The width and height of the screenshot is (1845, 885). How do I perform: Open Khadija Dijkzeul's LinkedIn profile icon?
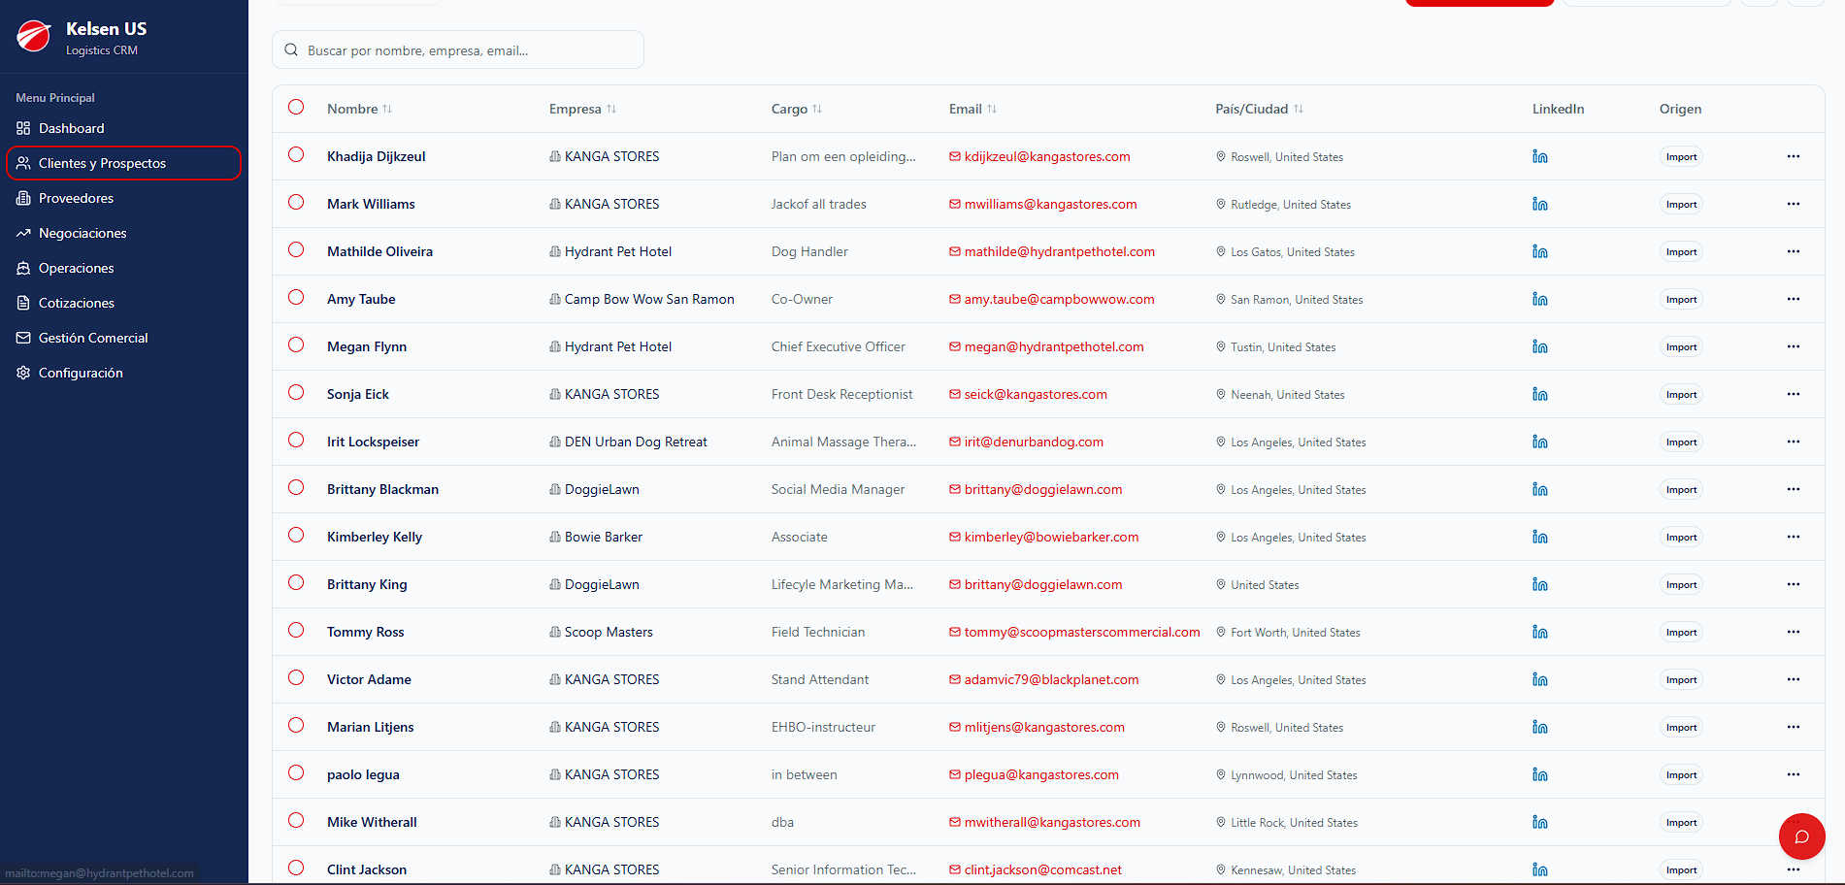1539,156
